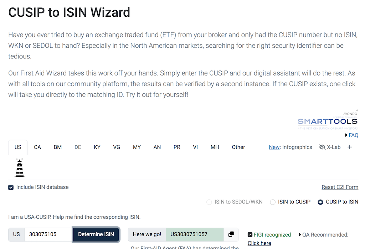
Task: Click the CUSIP number input field
Action: [x=48, y=234]
